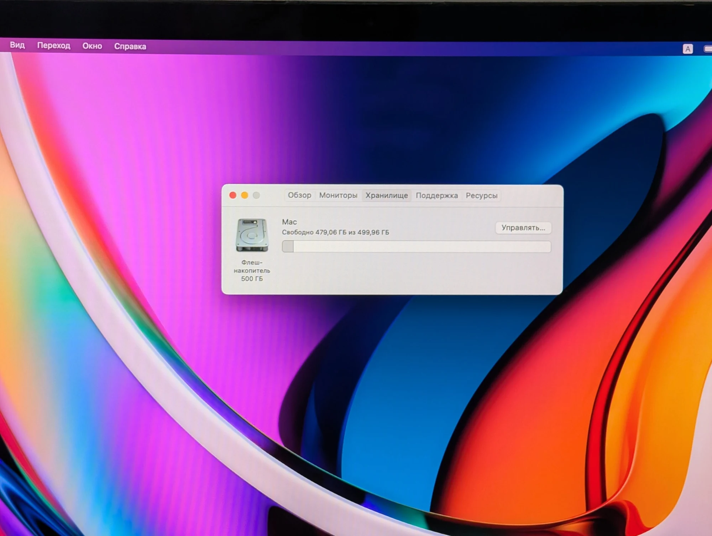This screenshot has height=536, width=712.
Task: Open the Ресурсы tab
Action: coord(482,195)
